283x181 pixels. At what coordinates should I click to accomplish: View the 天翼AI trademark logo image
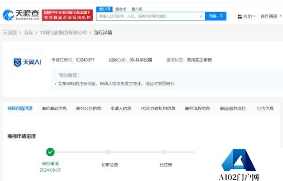tap(27, 62)
